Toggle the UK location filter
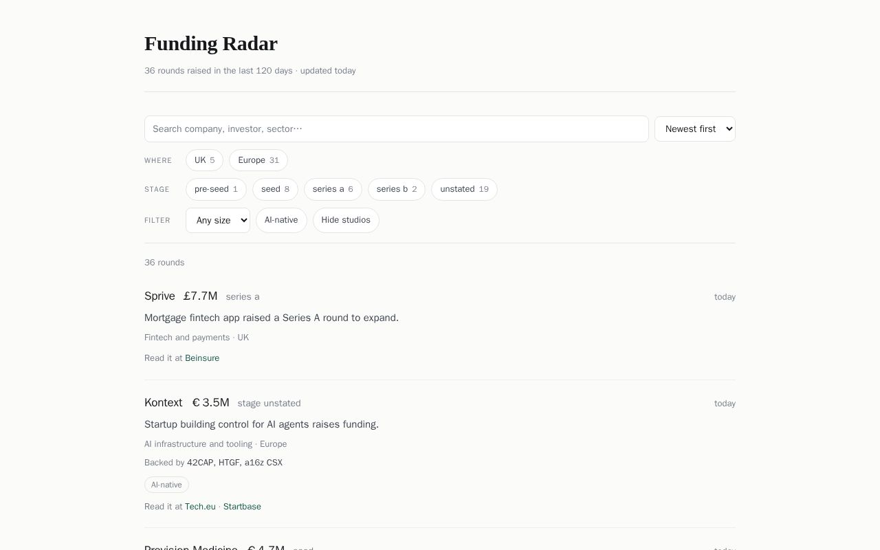880x550 pixels. tap(204, 160)
